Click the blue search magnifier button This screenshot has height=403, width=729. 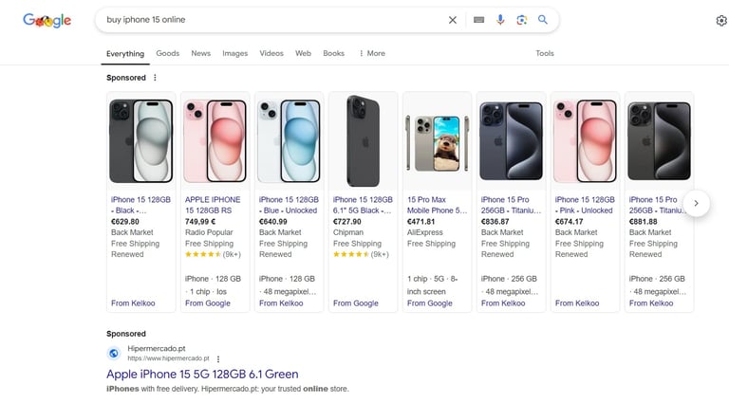(x=543, y=20)
